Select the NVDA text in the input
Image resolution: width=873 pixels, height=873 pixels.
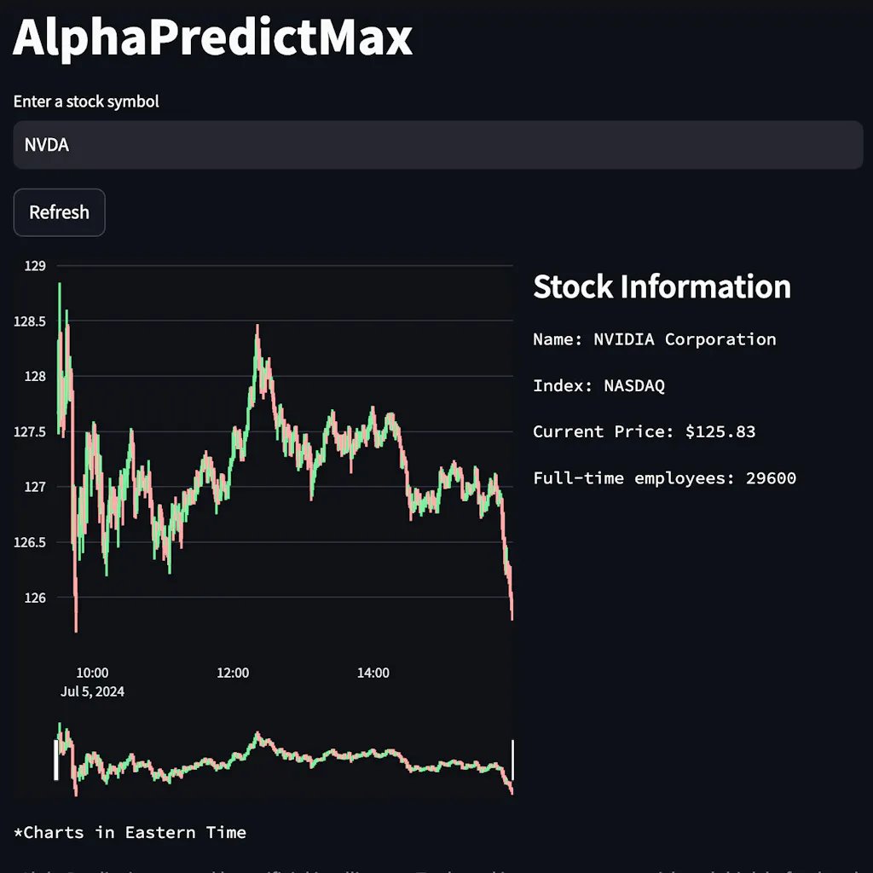[x=46, y=145]
